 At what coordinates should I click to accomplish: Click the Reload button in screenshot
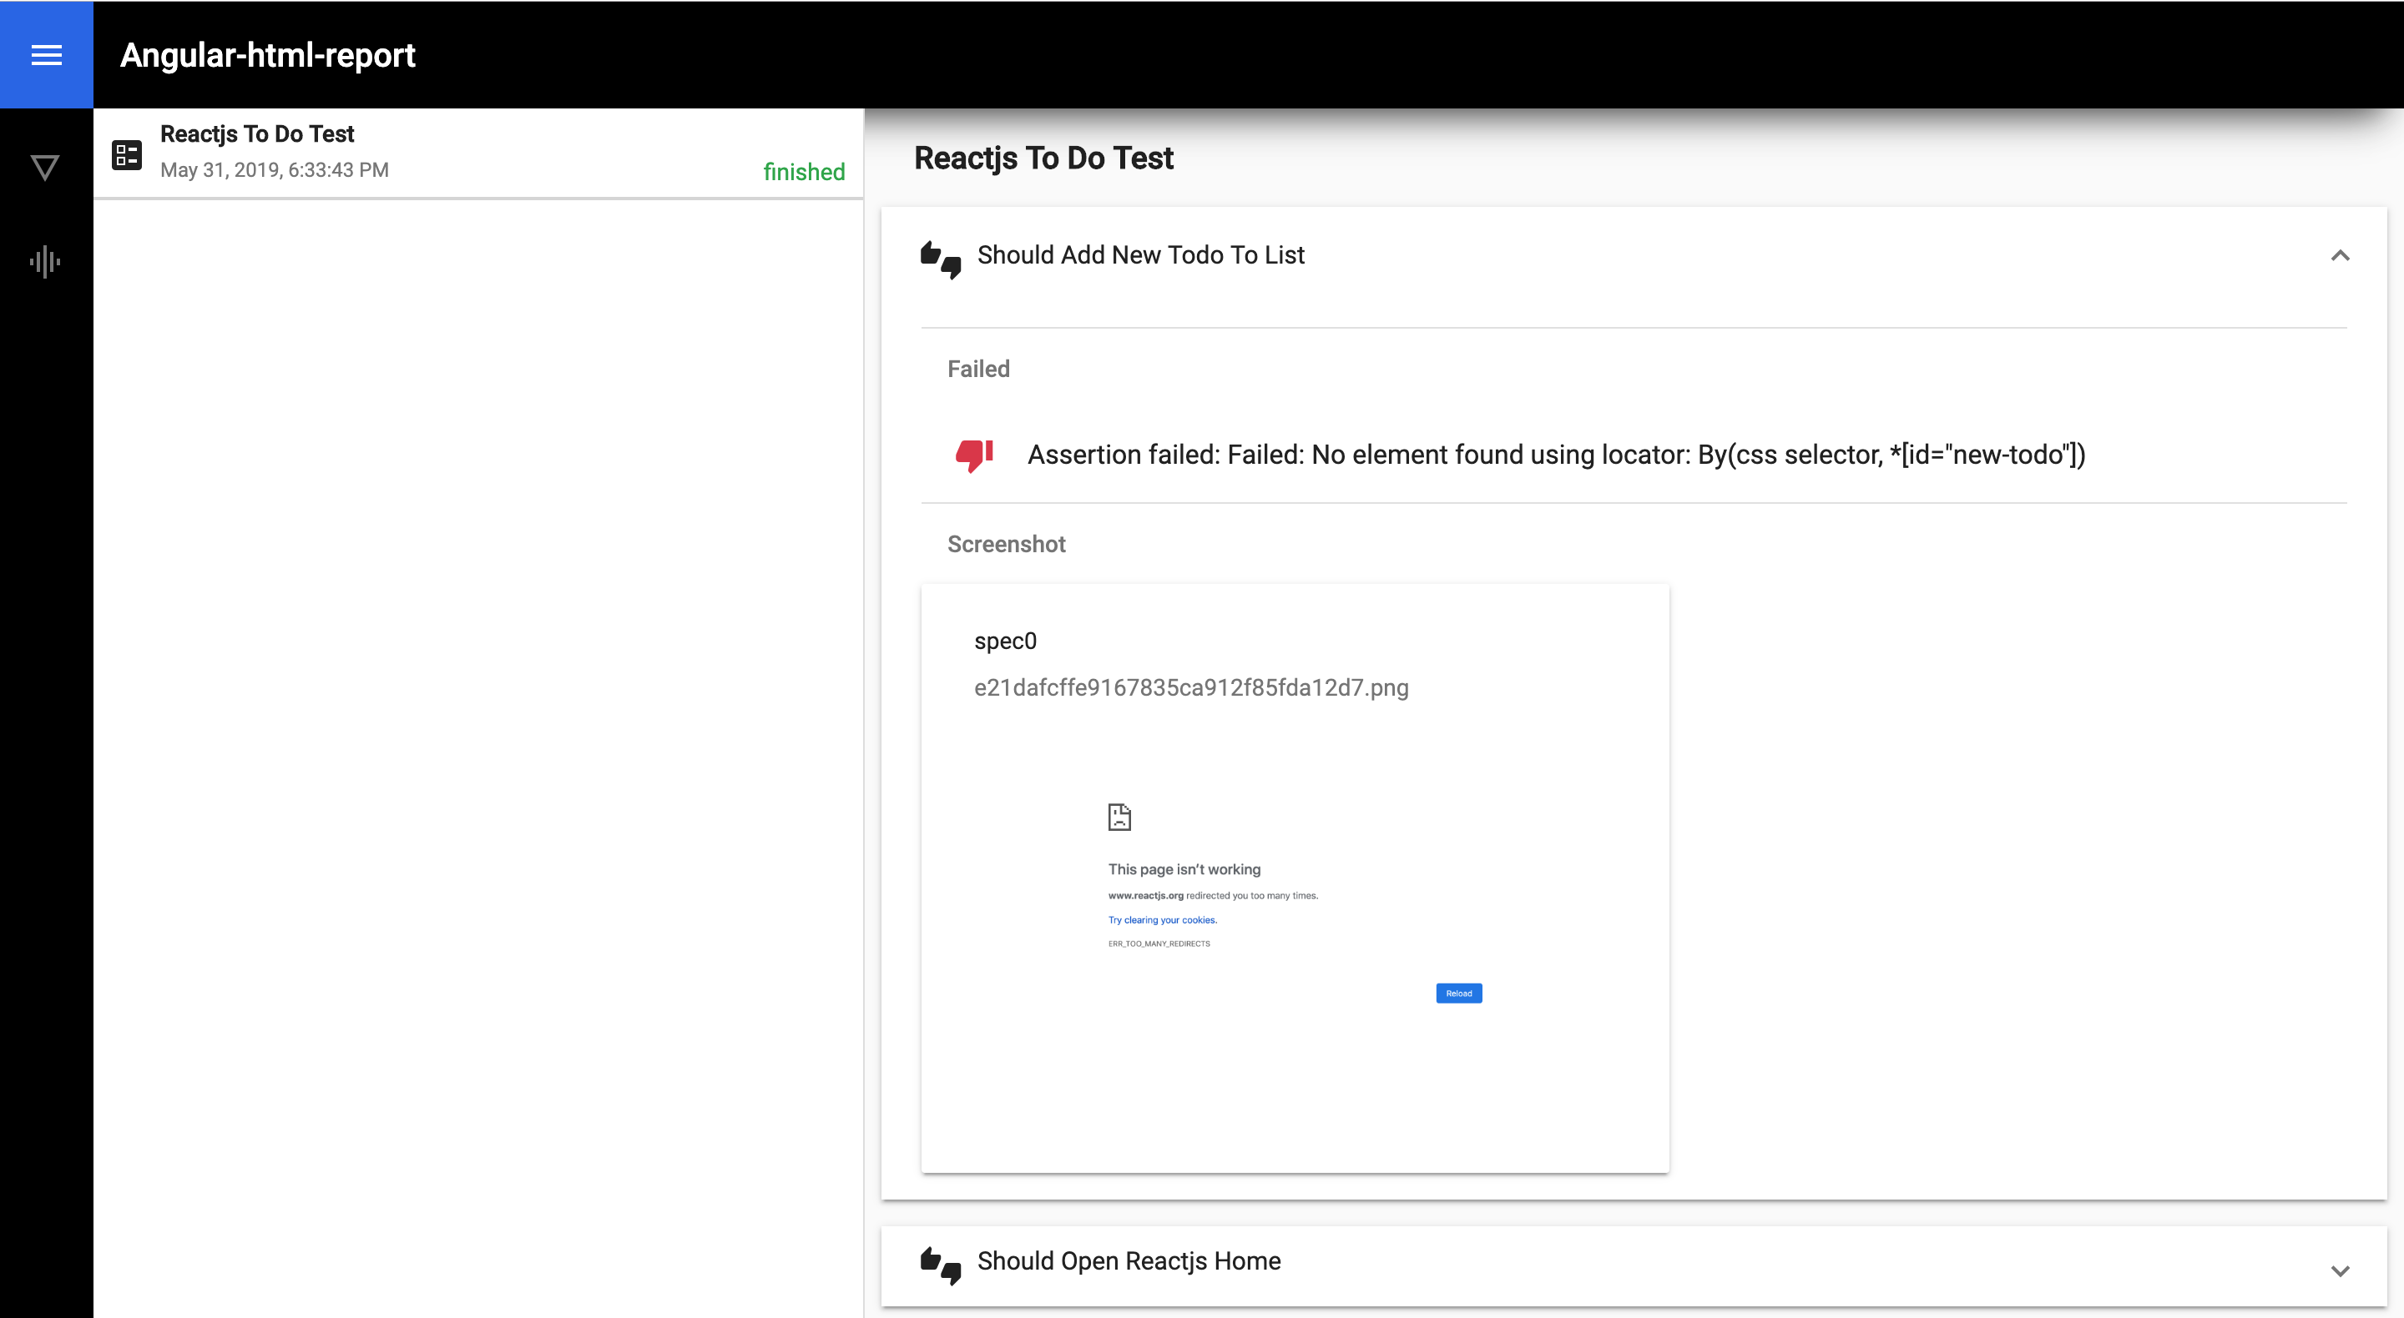(1458, 994)
